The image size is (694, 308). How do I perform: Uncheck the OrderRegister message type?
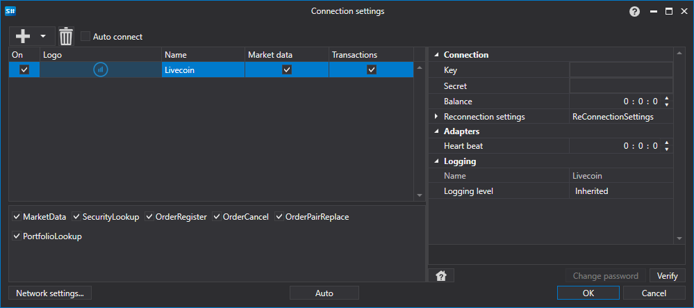click(149, 217)
